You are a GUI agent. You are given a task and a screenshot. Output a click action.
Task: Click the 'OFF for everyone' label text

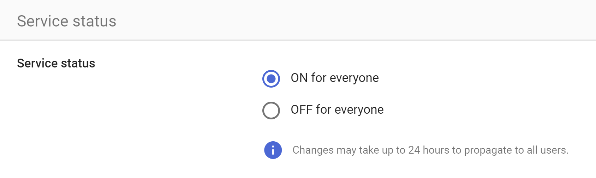(x=337, y=109)
